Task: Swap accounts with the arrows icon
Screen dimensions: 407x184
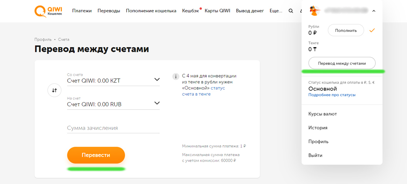Action: pos(54,90)
